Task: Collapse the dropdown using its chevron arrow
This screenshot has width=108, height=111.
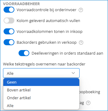Action: pyautogui.click(x=73, y=73)
